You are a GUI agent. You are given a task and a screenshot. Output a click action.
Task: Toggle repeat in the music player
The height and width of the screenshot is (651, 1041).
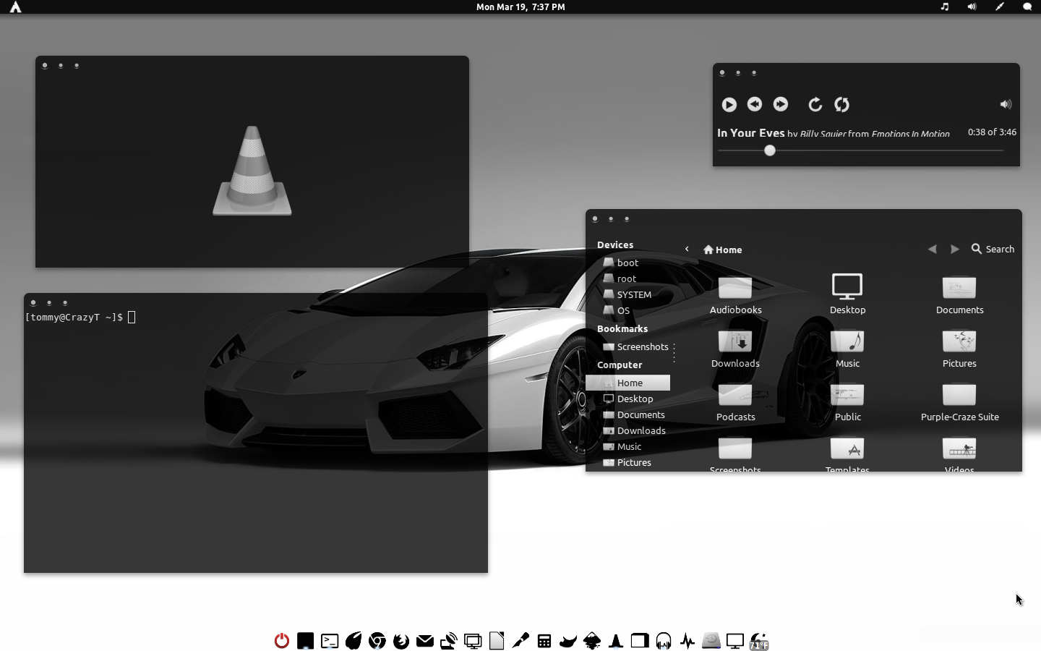point(815,105)
